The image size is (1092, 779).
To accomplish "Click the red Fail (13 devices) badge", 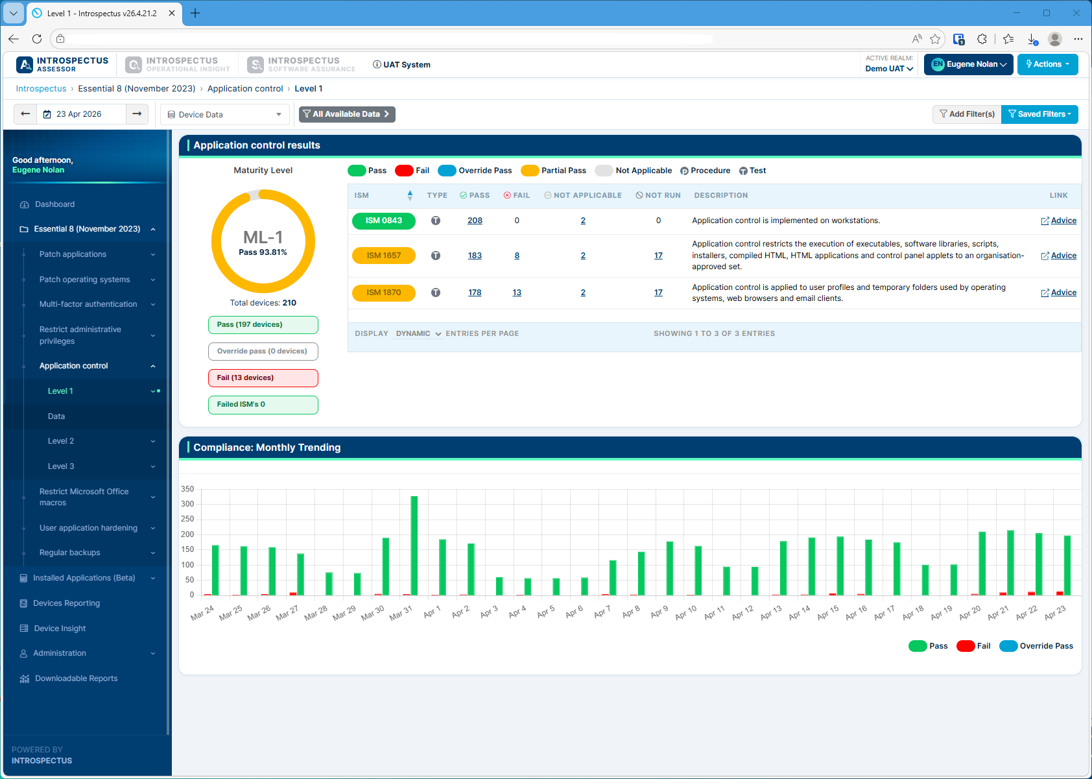I will click(x=263, y=378).
